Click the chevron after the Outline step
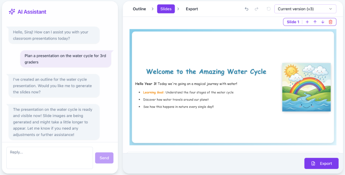Screen dimensions: 345x175 point(152,9)
